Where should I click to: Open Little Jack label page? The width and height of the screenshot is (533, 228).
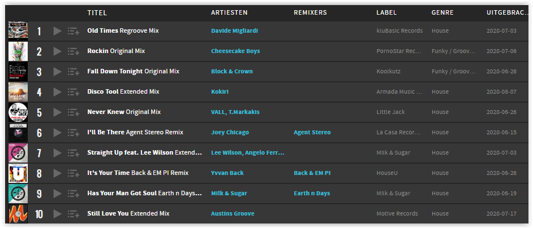[x=390, y=112]
